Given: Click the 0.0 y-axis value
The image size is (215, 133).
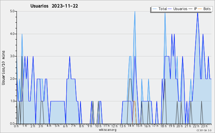Looking at the screenshot, I should pyautogui.click(x=12, y=124).
